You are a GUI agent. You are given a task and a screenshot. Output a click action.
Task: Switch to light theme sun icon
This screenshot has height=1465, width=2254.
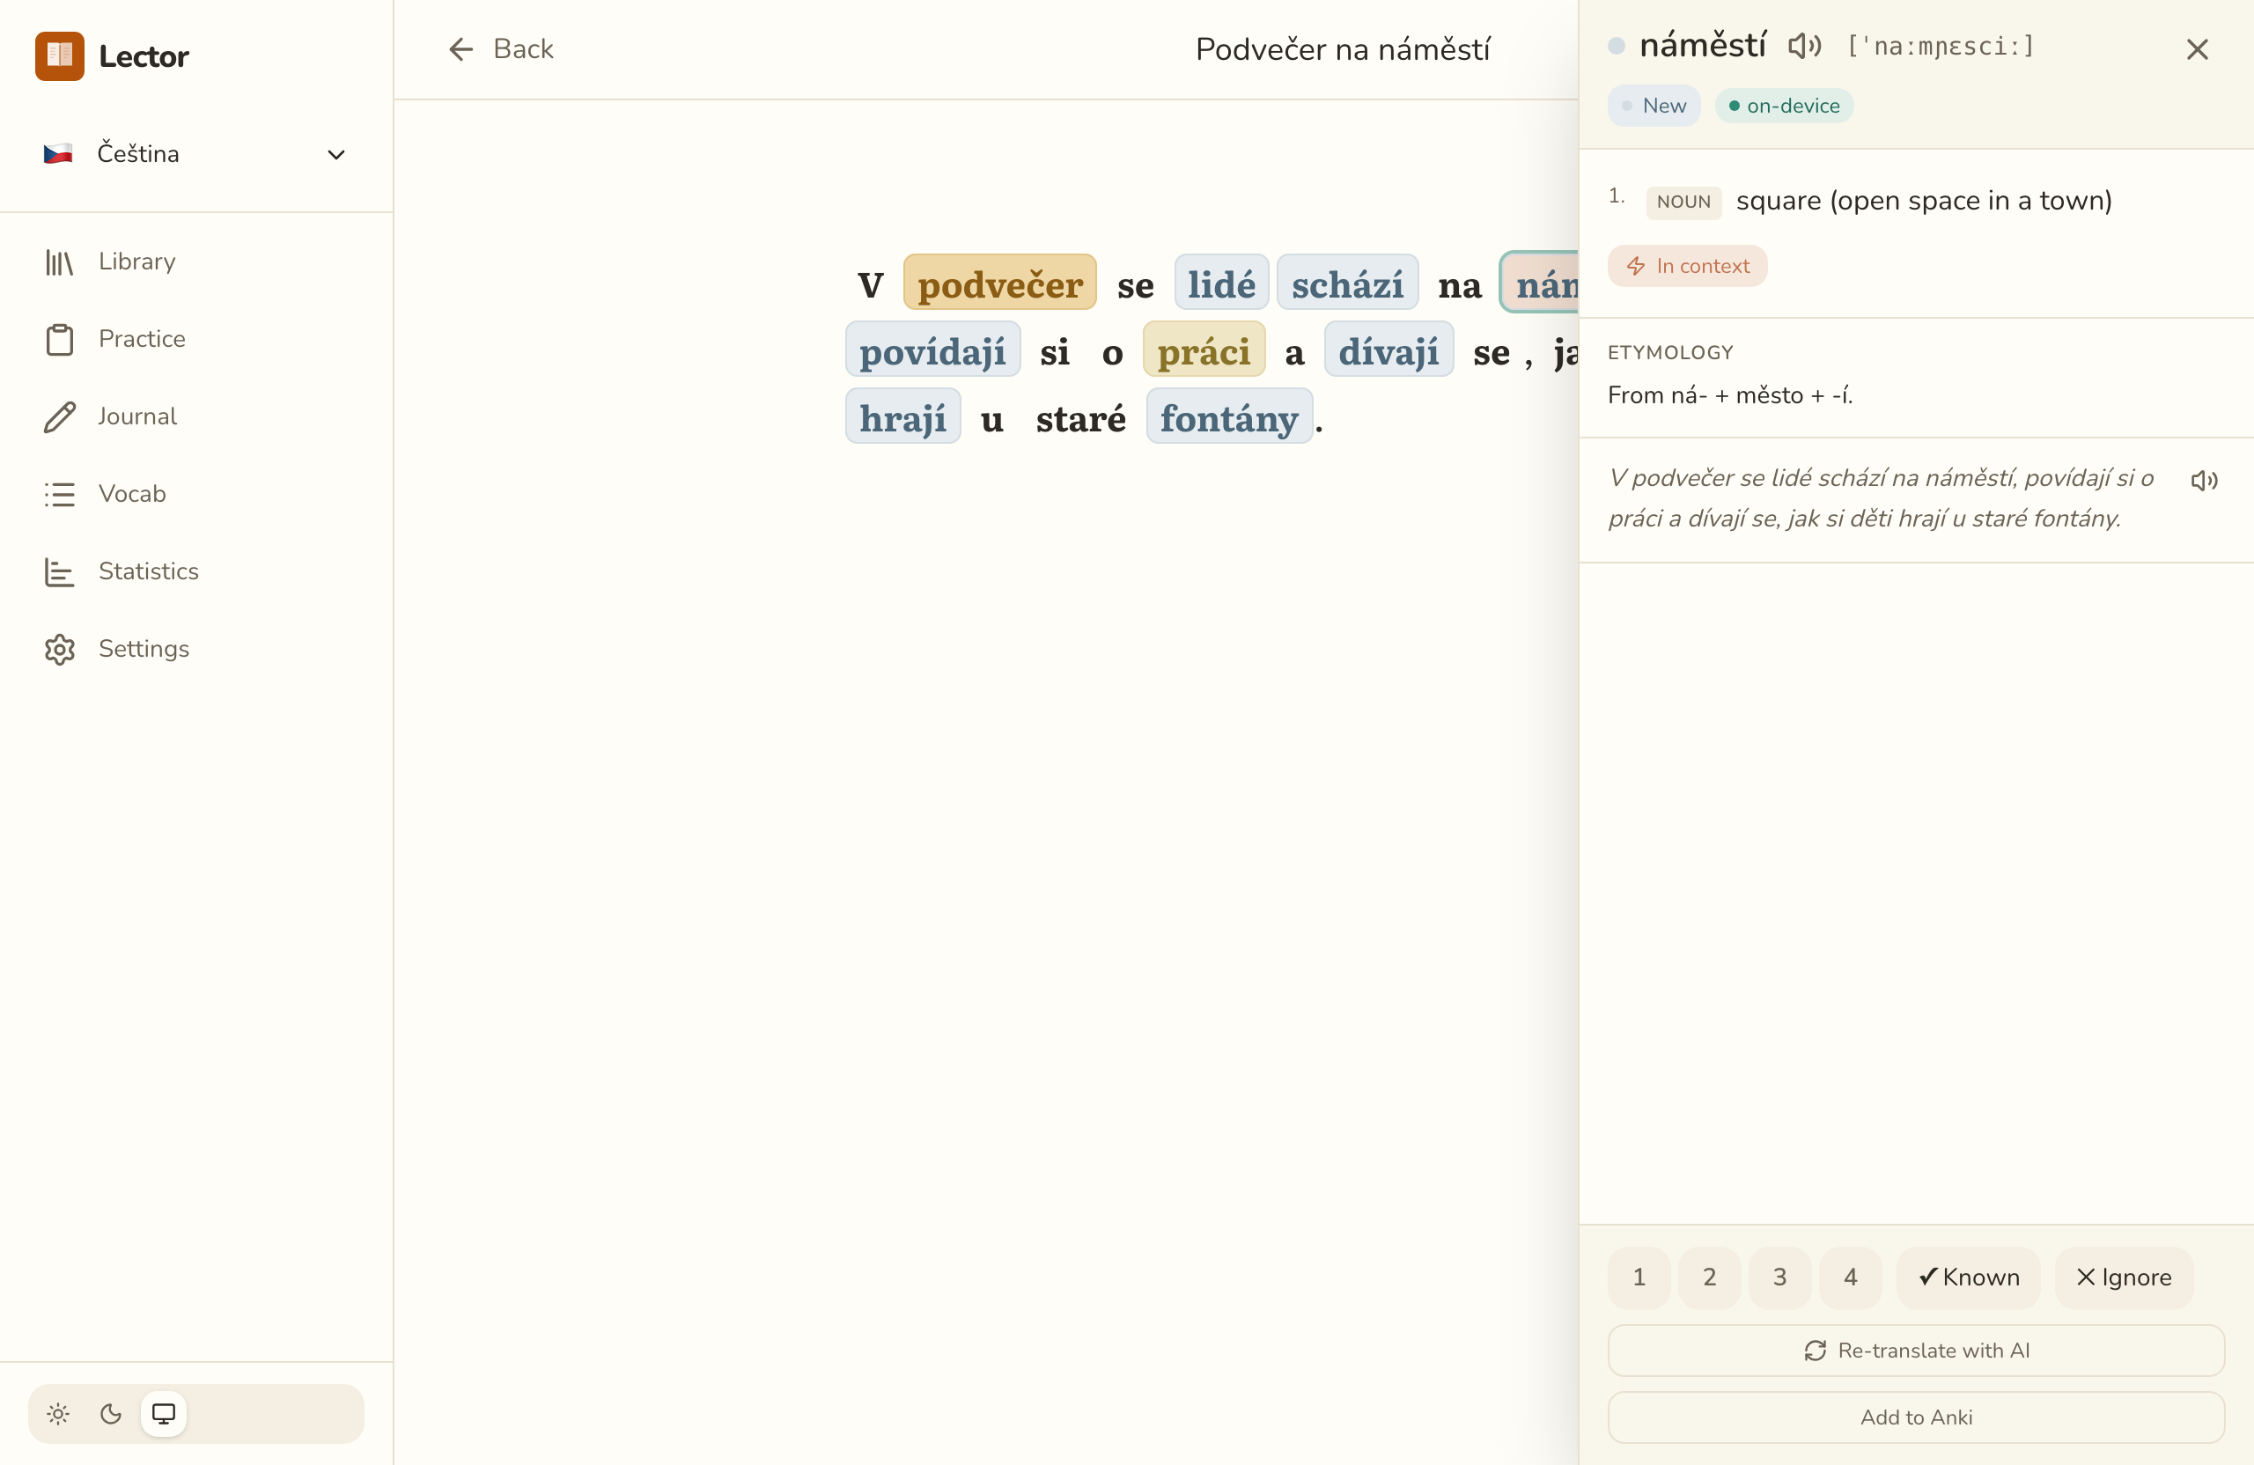pyautogui.click(x=59, y=1414)
